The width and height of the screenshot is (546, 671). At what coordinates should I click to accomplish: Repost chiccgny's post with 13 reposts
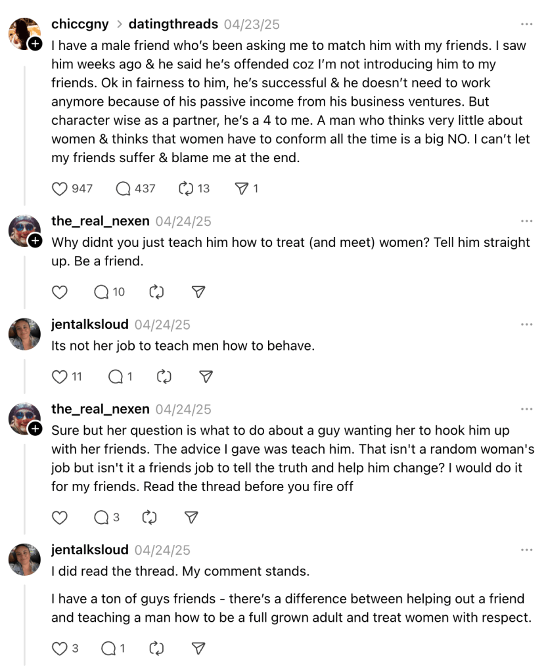click(x=185, y=188)
